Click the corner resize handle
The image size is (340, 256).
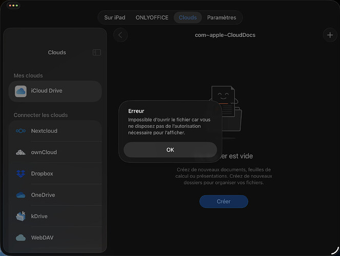(335, 251)
